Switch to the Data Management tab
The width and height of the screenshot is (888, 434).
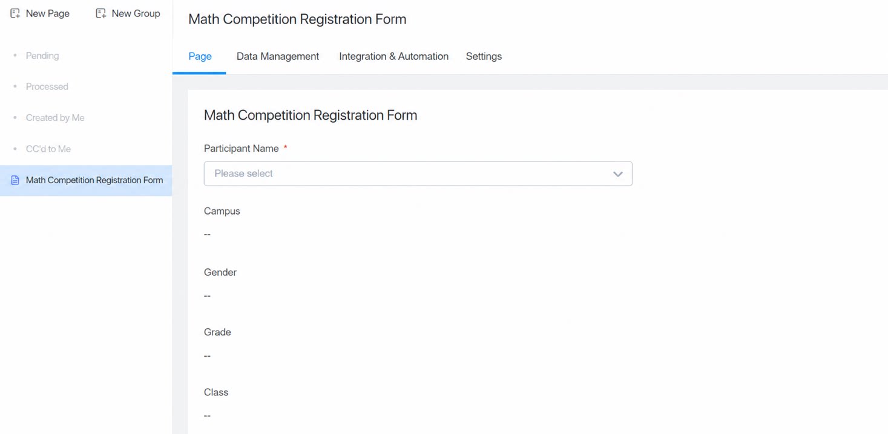(278, 56)
